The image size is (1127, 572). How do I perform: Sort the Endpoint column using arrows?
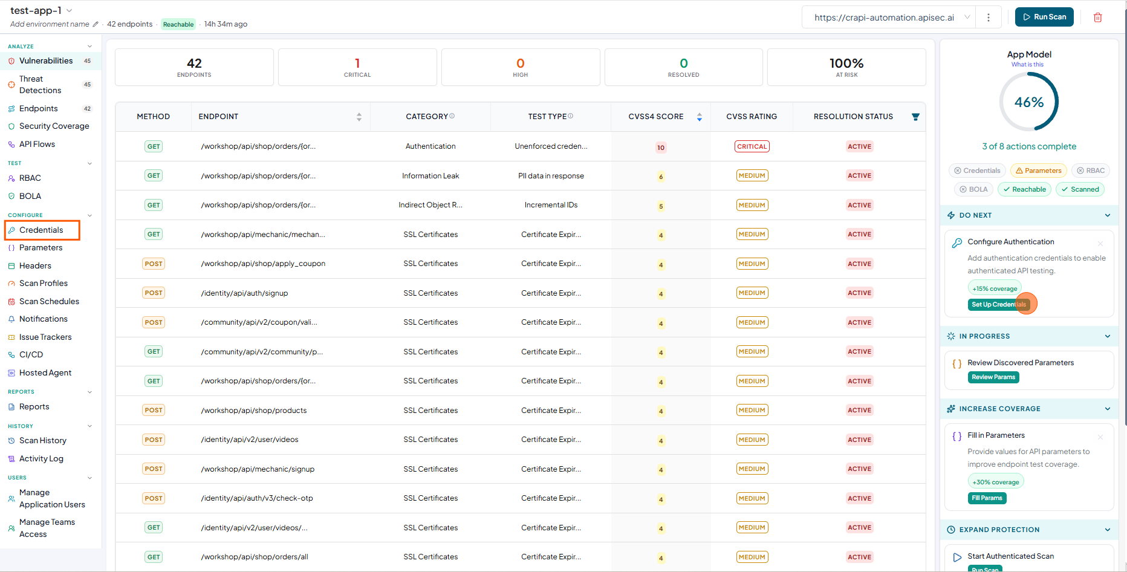(x=359, y=117)
